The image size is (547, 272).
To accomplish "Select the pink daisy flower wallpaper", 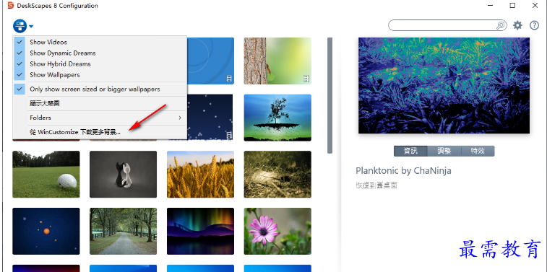I will pos(277,232).
